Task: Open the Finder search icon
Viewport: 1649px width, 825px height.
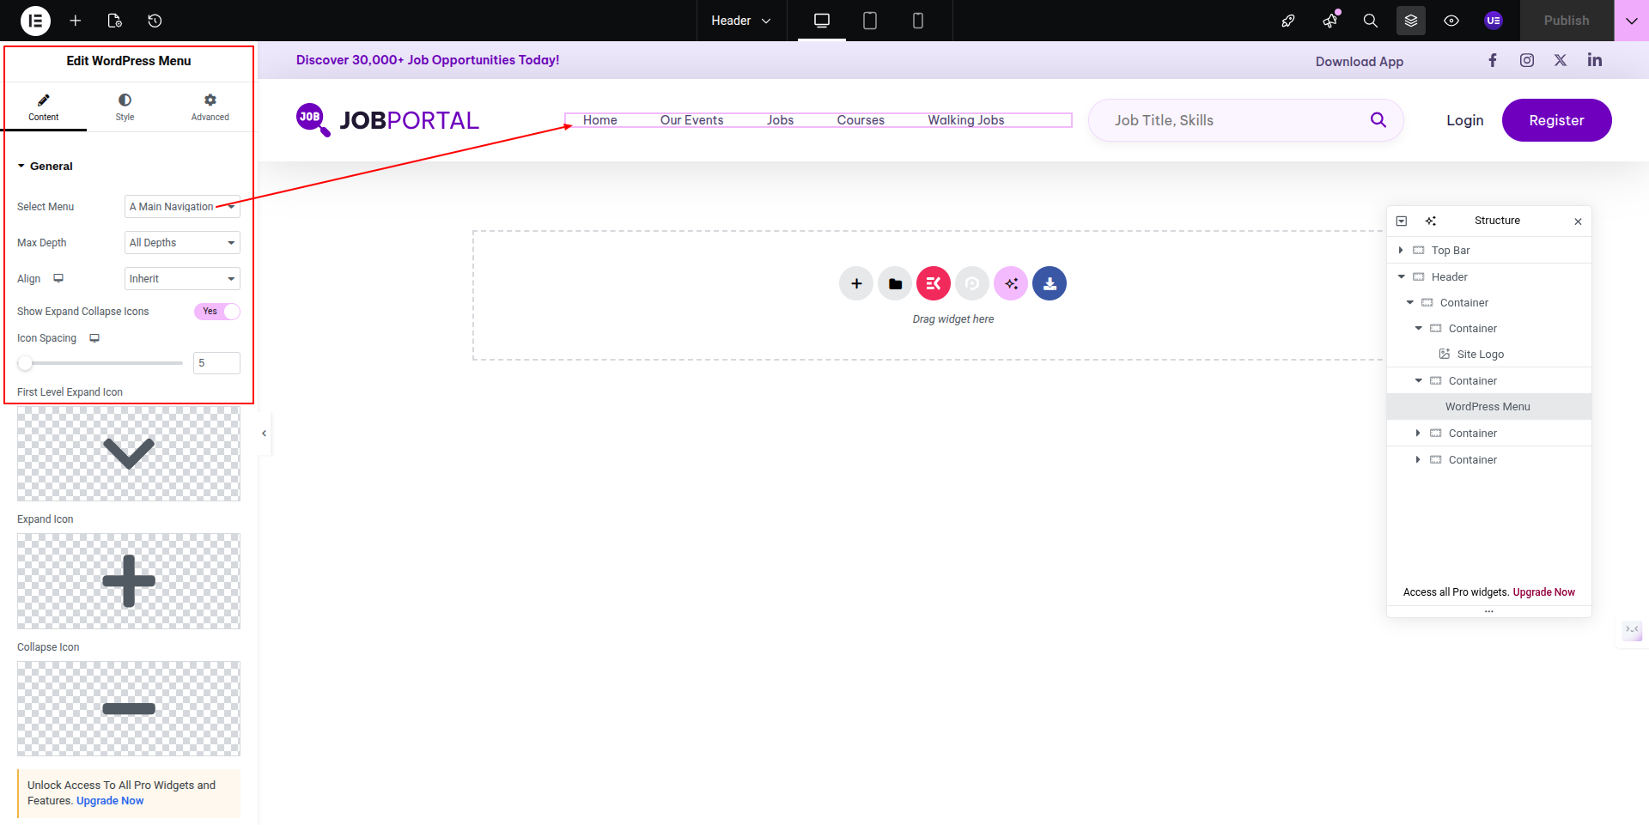Action: pos(1370,21)
